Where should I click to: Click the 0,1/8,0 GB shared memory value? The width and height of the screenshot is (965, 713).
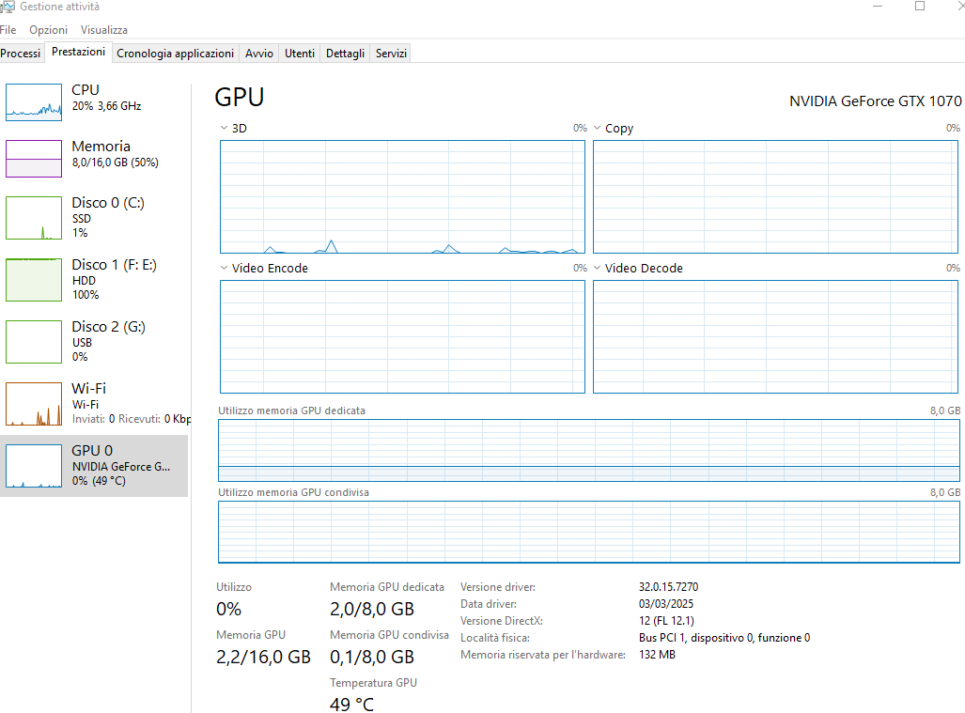(372, 657)
